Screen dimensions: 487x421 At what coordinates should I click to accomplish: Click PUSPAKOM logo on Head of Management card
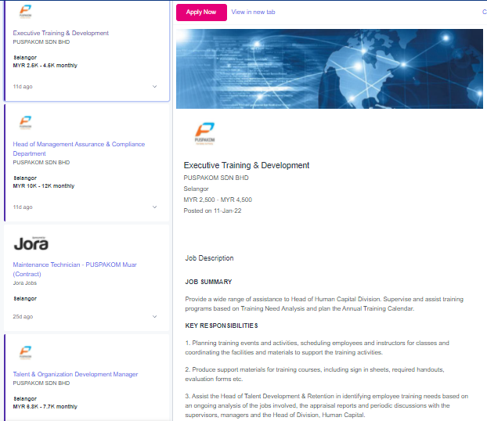[26, 122]
